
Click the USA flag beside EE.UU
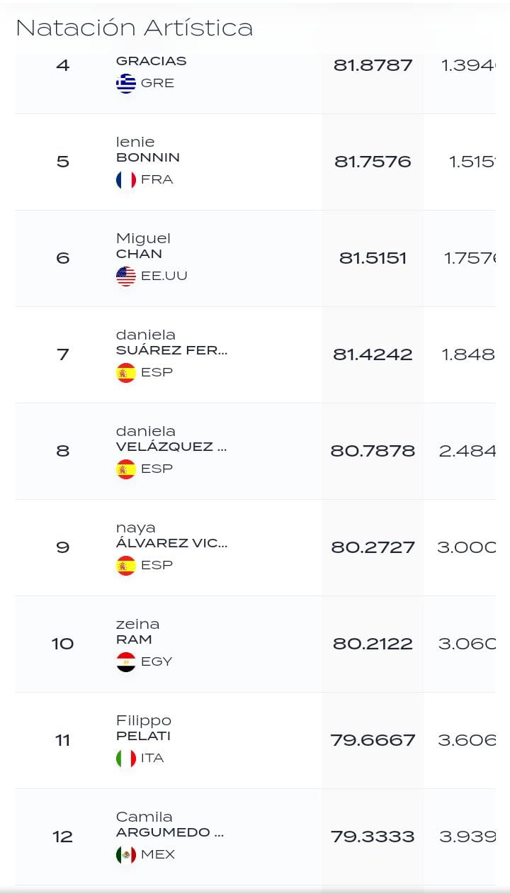pos(126,276)
